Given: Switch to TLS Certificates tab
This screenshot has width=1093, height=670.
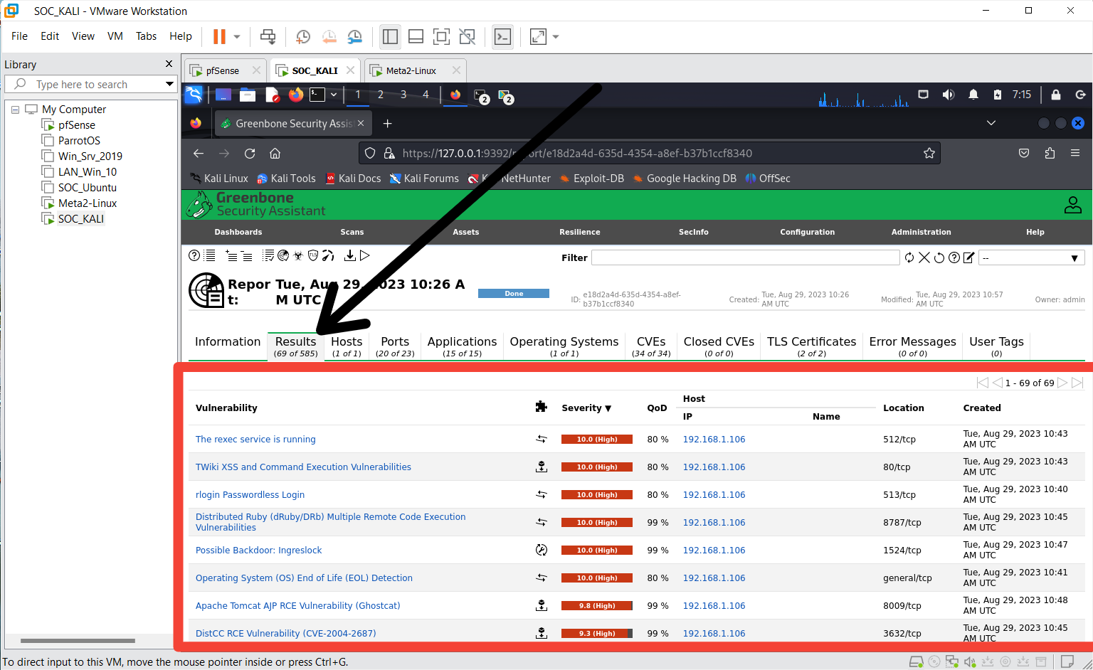Looking at the screenshot, I should point(812,346).
